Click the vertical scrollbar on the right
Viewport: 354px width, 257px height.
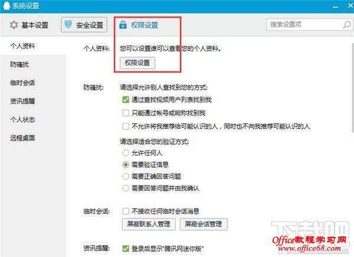click(x=353, y=87)
